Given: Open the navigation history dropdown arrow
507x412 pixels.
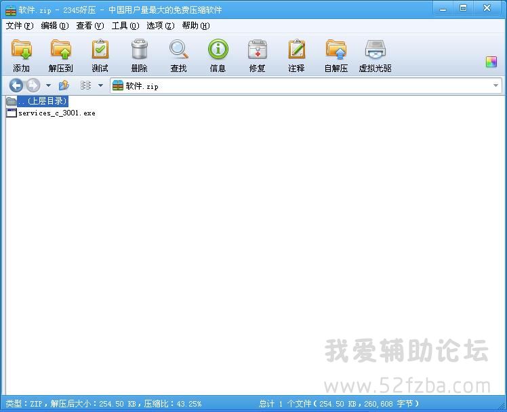Looking at the screenshot, I should tap(49, 86).
